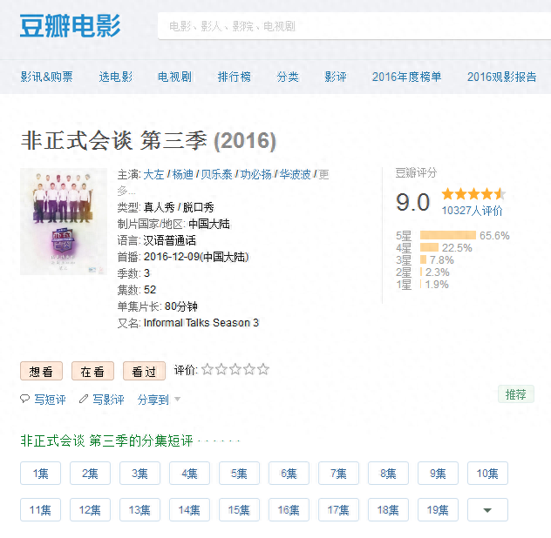Rate five stars using the last star

coord(263,370)
